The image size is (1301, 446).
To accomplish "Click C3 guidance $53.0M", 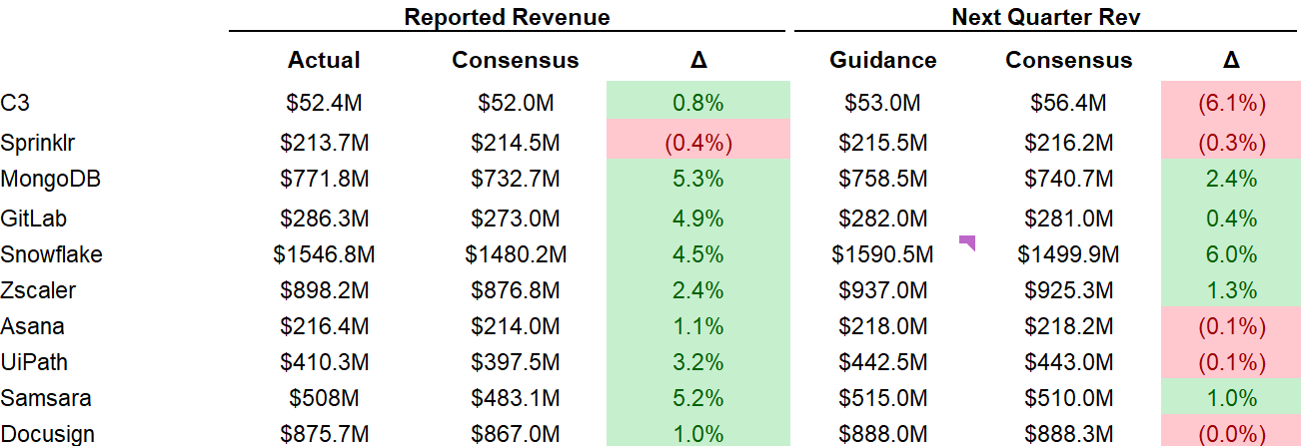I will (883, 103).
